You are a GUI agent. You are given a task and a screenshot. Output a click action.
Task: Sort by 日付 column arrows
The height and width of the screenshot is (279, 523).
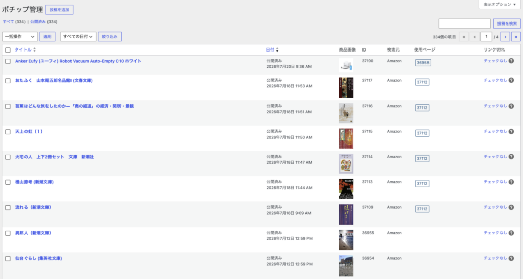[277, 50]
